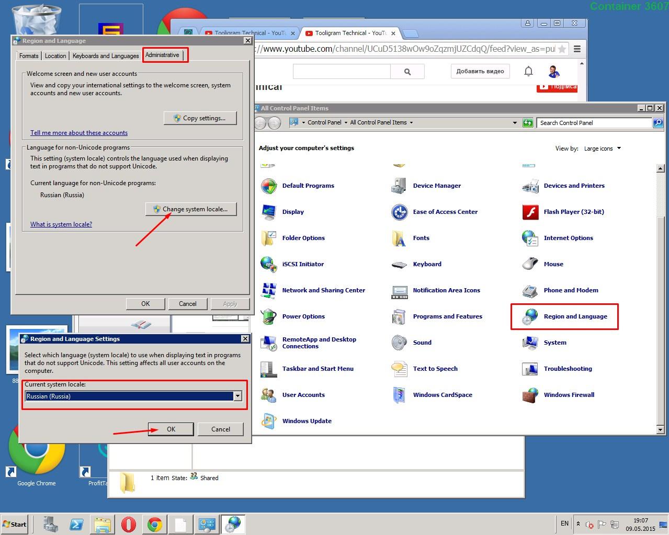
Task: Open Tell me more about these accounts link
Action: (x=79, y=133)
